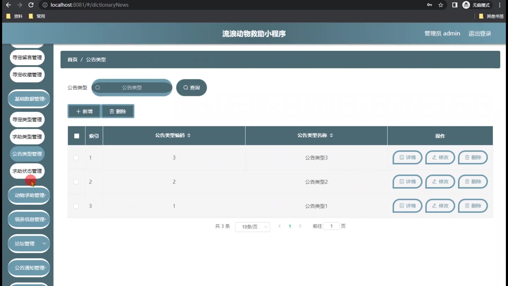Click the 前往 page number input
The width and height of the screenshot is (508, 286).
pyautogui.click(x=331, y=226)
